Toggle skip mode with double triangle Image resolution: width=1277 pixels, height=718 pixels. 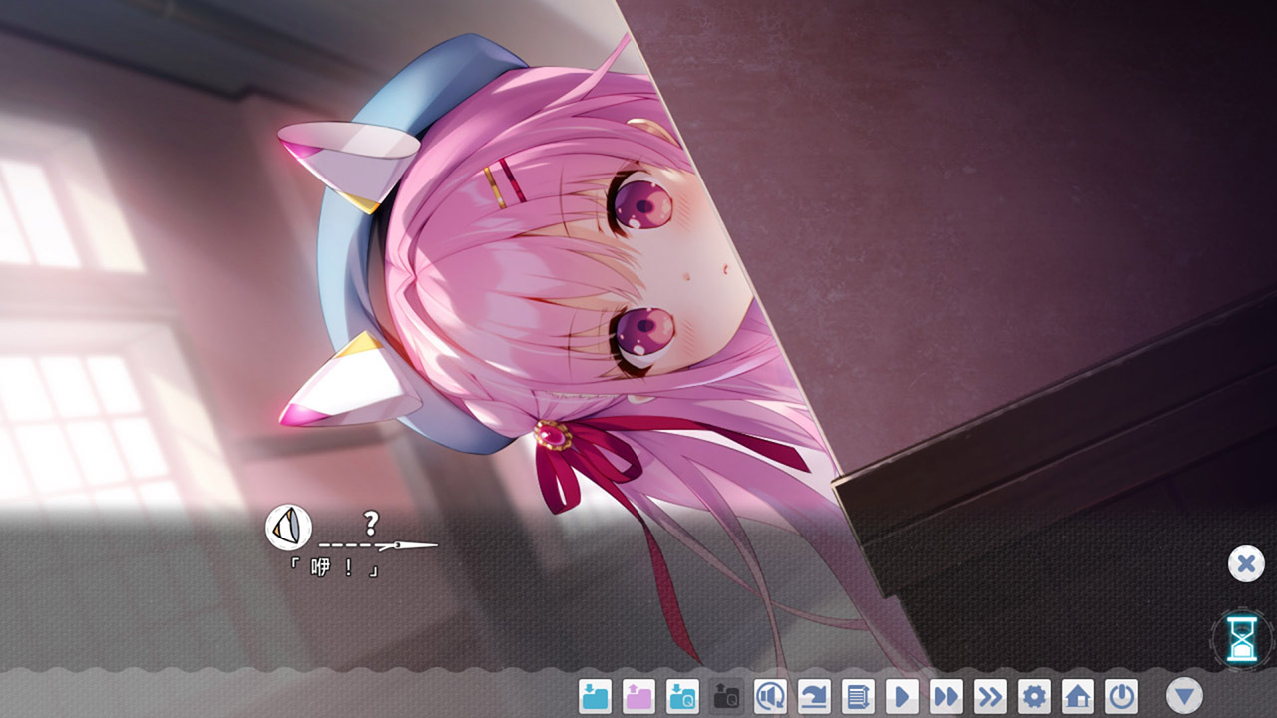pyautogui.click(x=946, y=695)
